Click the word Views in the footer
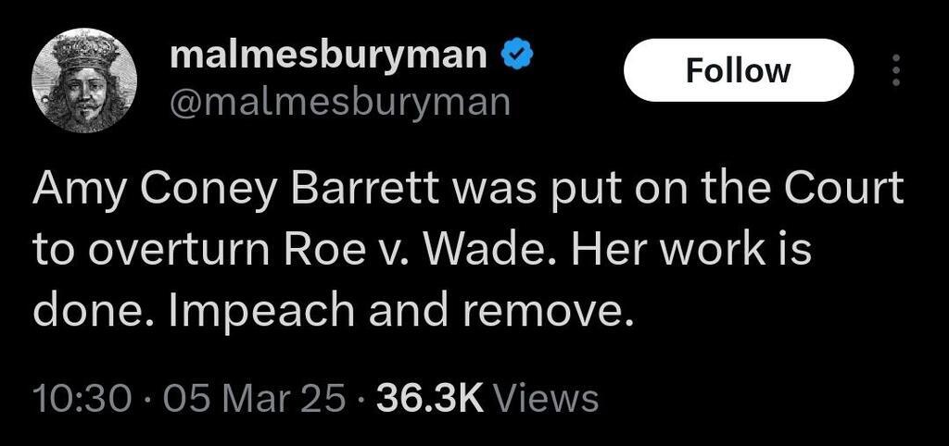949x446 pixels. point(547,400)
